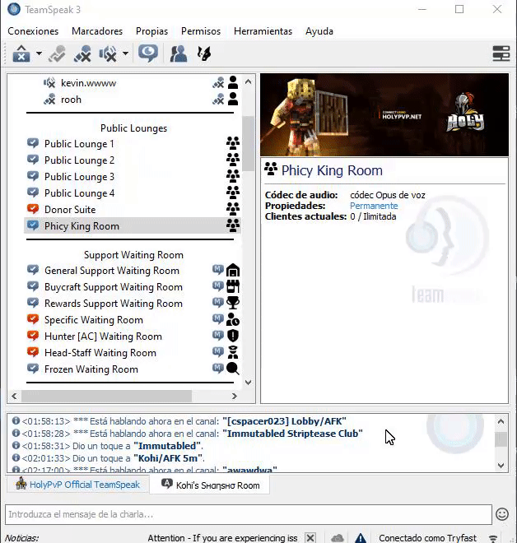Click house icon on General Support row

[233, 270]
